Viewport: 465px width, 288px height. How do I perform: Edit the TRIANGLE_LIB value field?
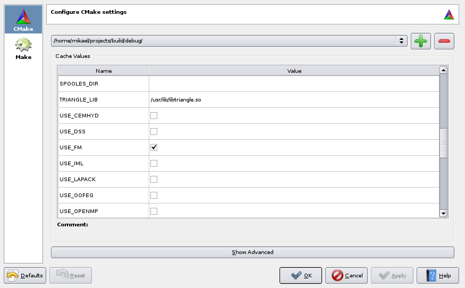pos(294,100)
